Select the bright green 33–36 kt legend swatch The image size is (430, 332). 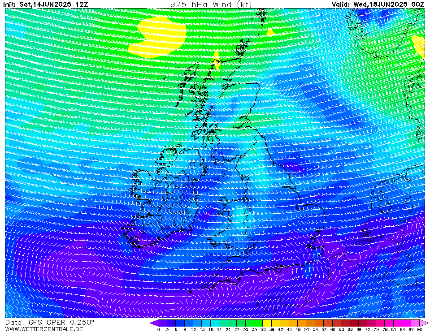pos(259,323)
